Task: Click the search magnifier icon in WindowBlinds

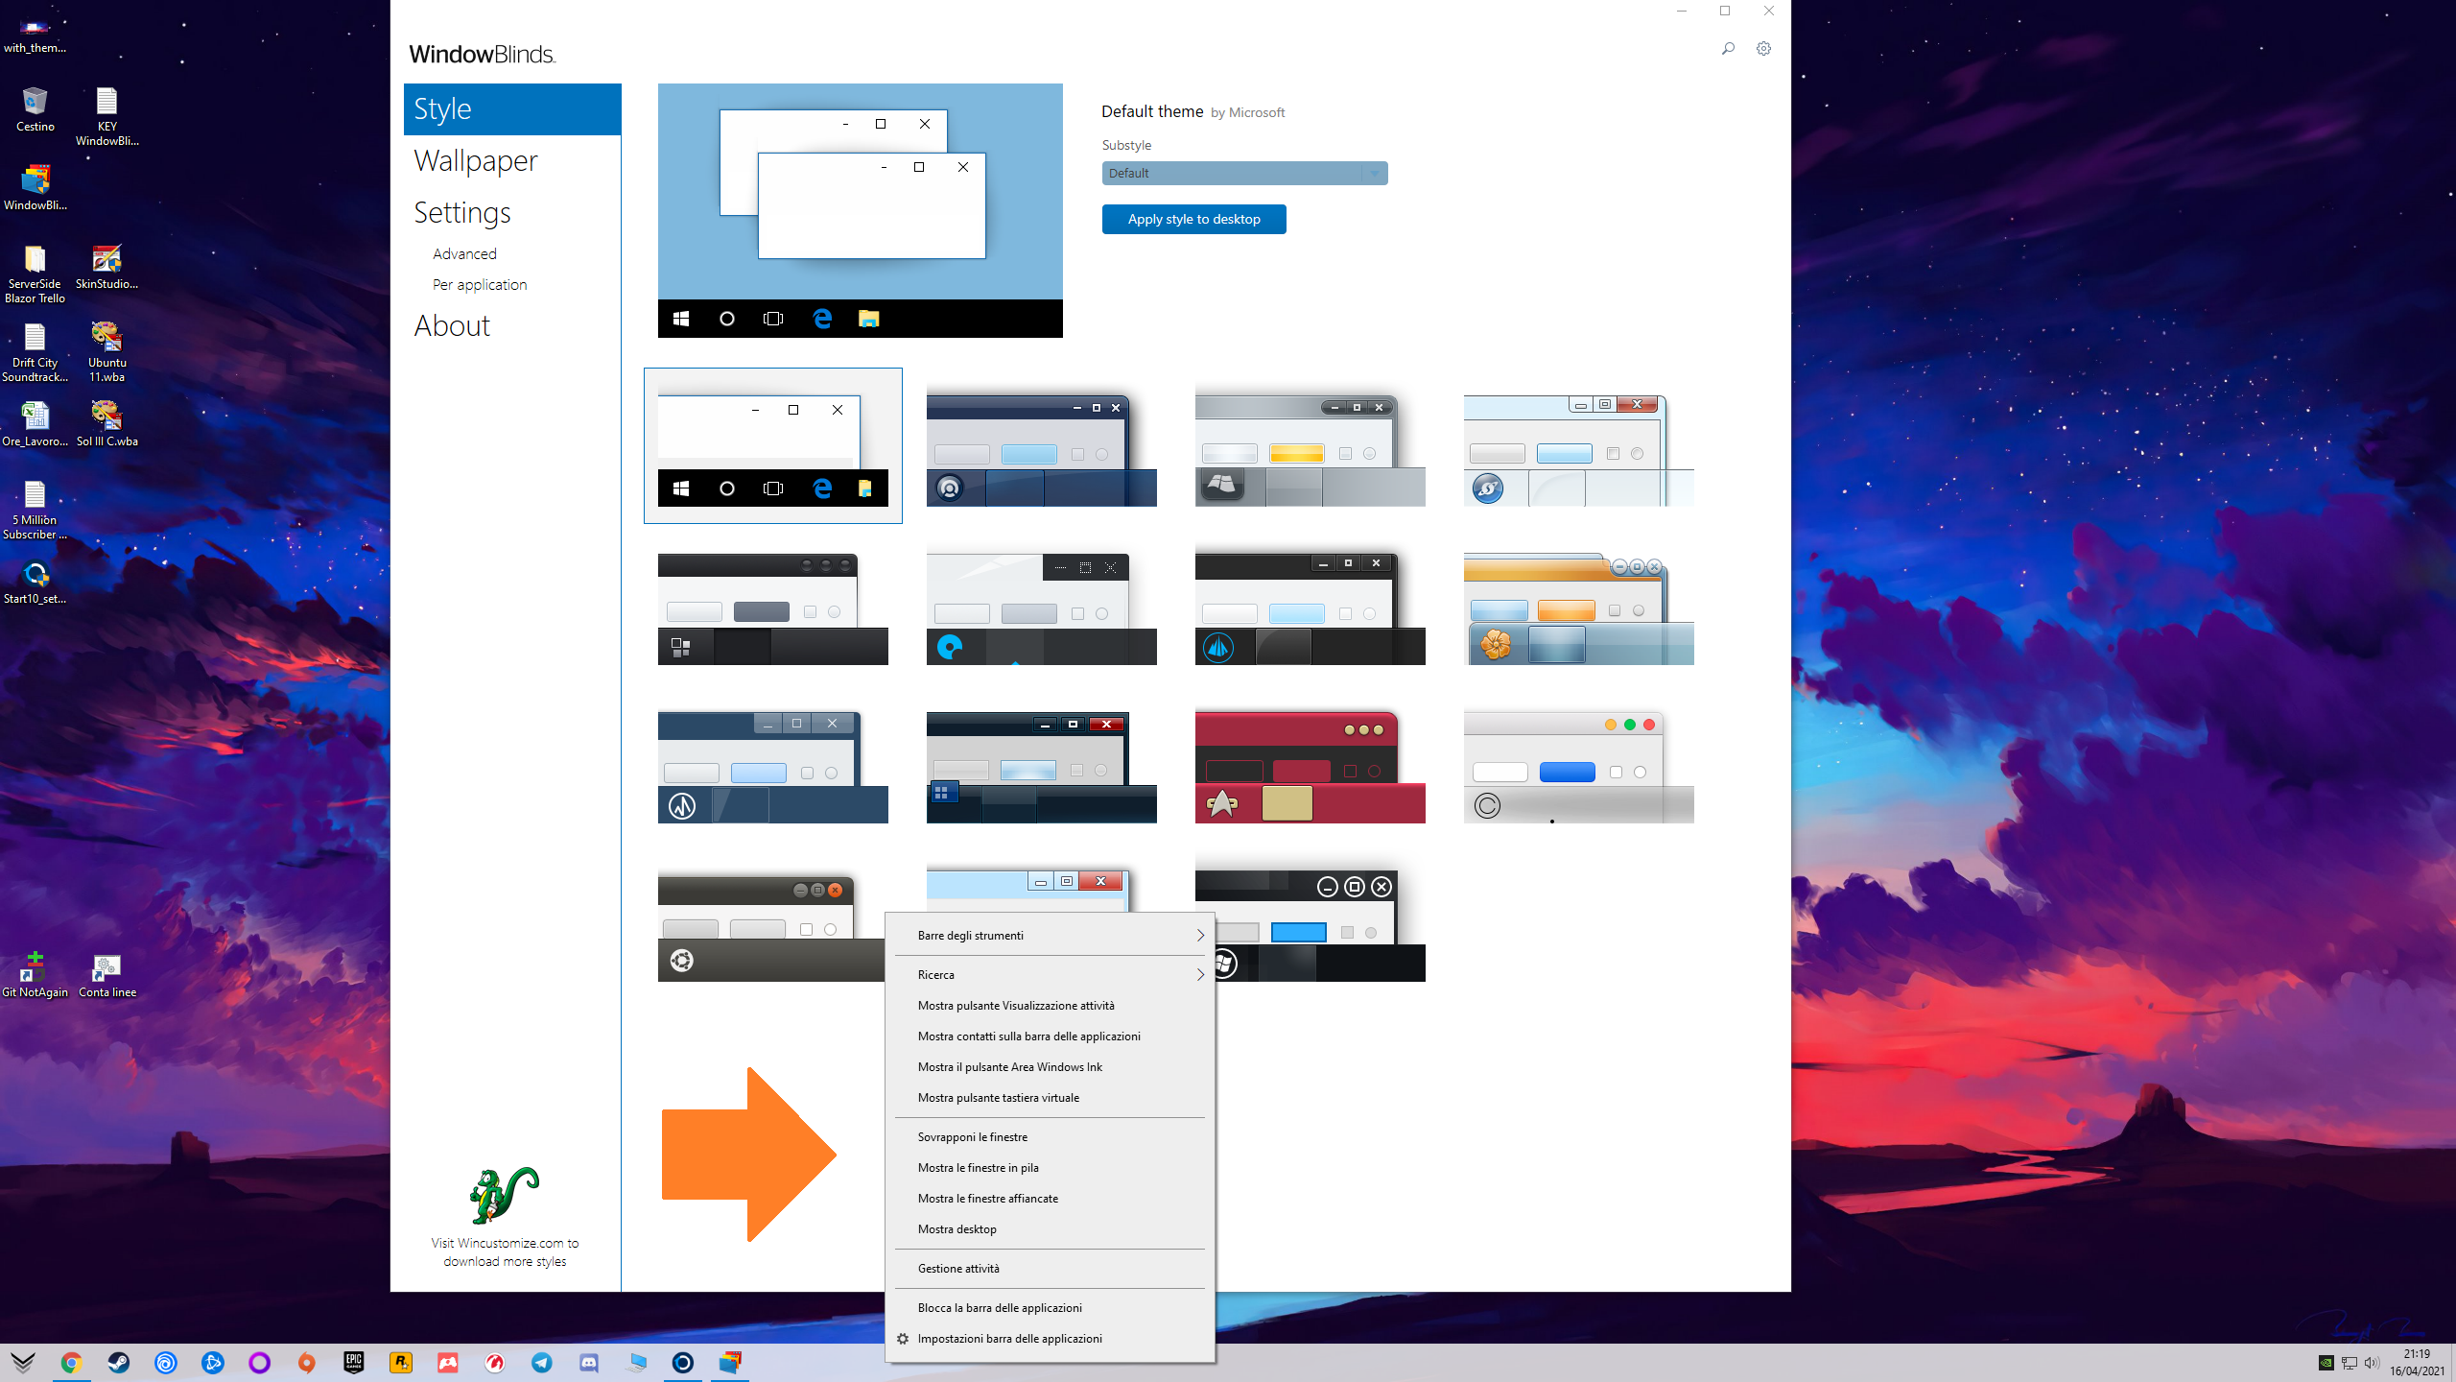Action: pyautogui.click(x=1728, y=48)
